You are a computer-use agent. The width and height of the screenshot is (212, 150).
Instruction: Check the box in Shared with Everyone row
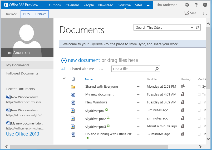[x=199, y=87]
